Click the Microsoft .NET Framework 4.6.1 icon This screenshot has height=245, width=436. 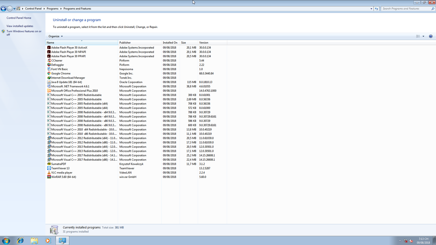point(49,86)
